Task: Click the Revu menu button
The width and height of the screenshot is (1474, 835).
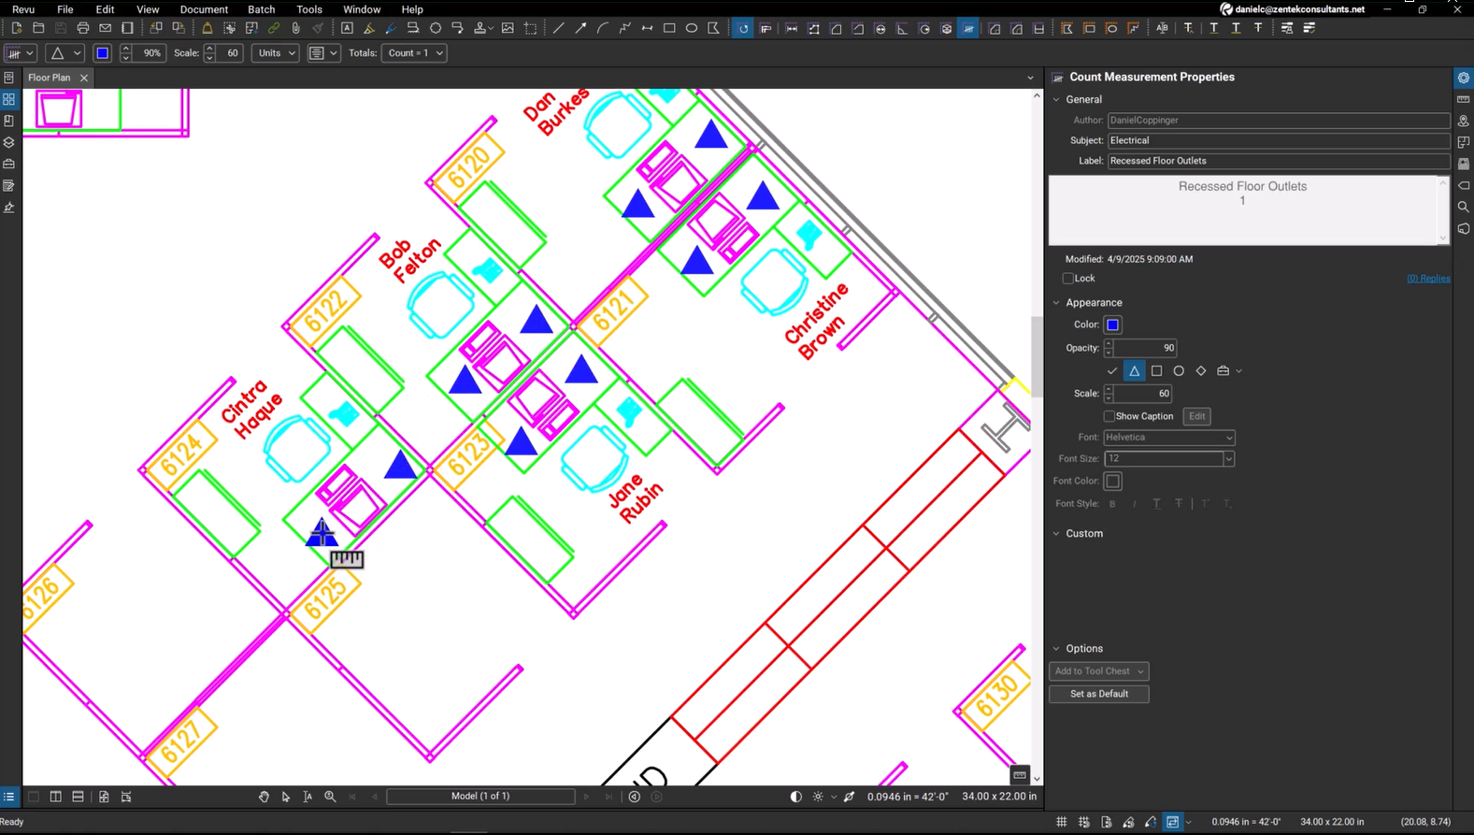Action: tap(23, 9)
